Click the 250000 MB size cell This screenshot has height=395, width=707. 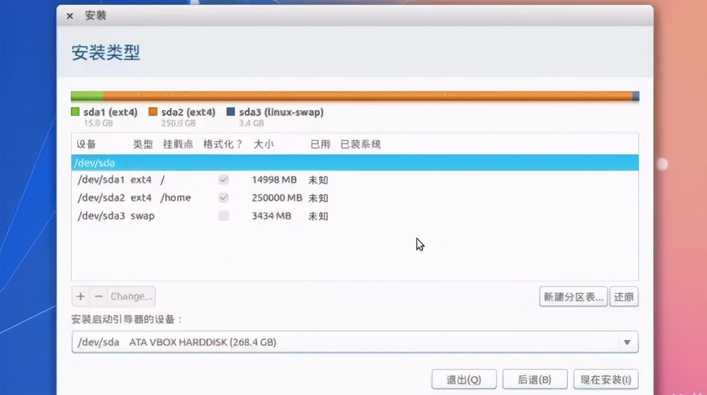click(x=277, y=197)
